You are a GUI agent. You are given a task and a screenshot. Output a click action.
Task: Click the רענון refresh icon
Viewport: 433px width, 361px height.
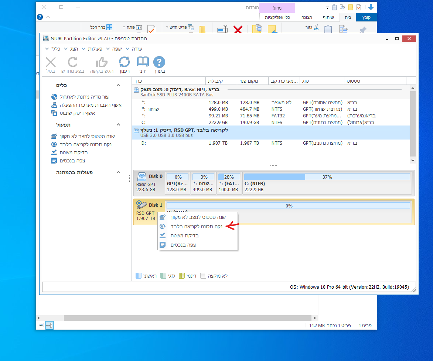[124, 62]
